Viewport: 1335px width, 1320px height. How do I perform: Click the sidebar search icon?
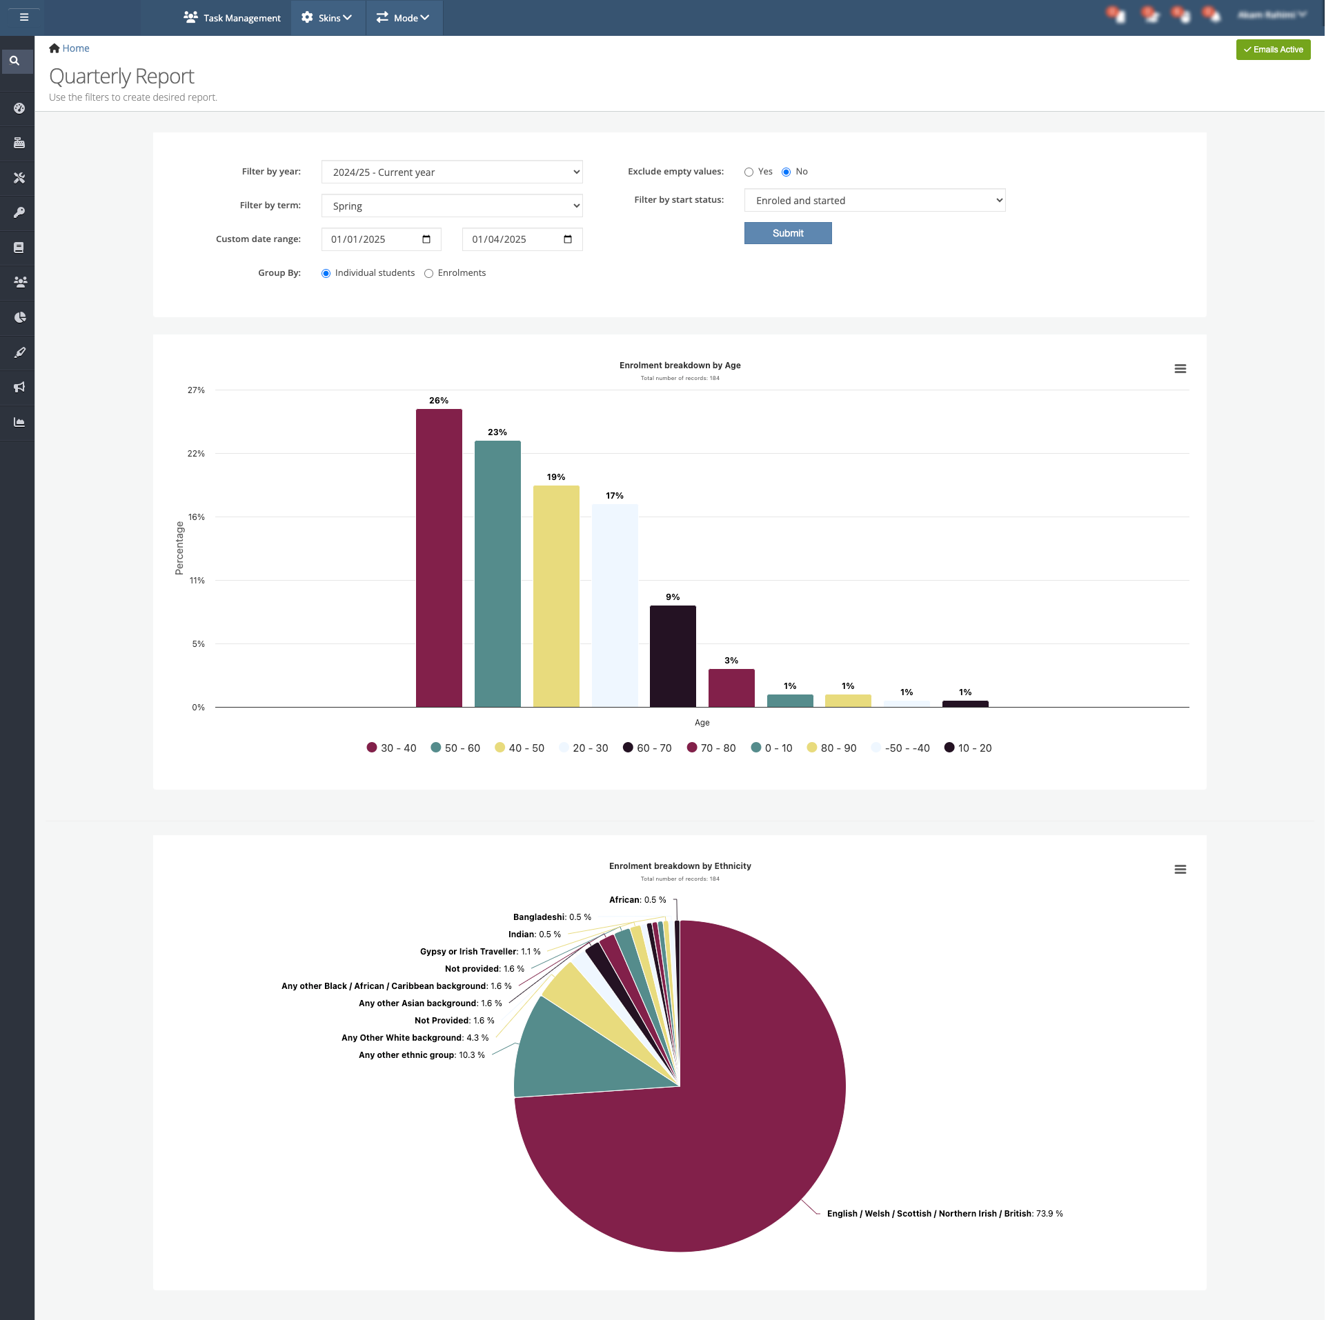coord(15,61)
